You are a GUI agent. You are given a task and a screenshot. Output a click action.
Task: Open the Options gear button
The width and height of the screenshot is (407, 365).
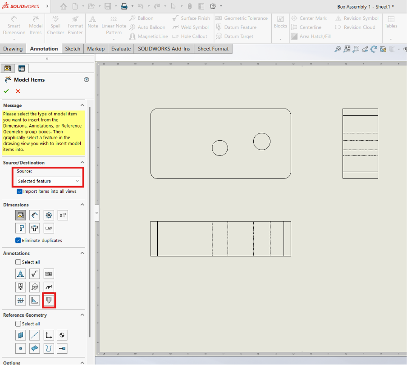point(213,6)
